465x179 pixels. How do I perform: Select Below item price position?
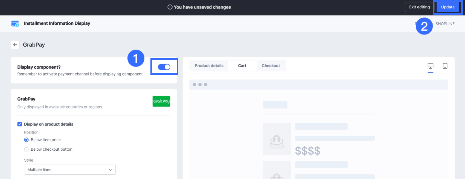point(27,140)
